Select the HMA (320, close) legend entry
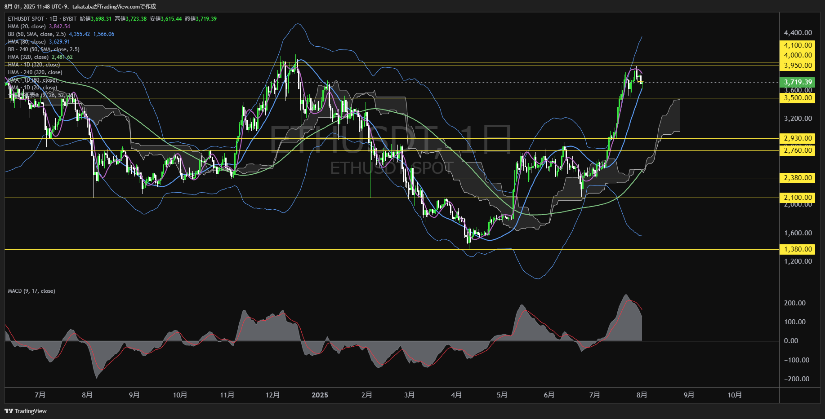Image resolution: width=825 pixels, height=419 pixels. coord(28,57)
